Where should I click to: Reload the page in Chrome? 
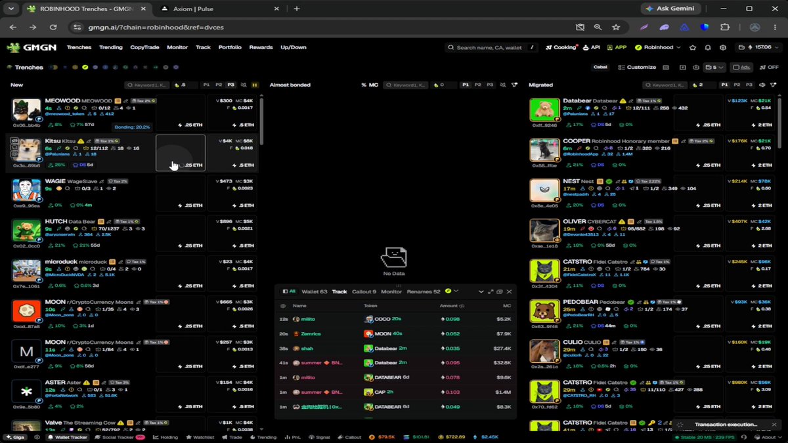pos(53,28)
